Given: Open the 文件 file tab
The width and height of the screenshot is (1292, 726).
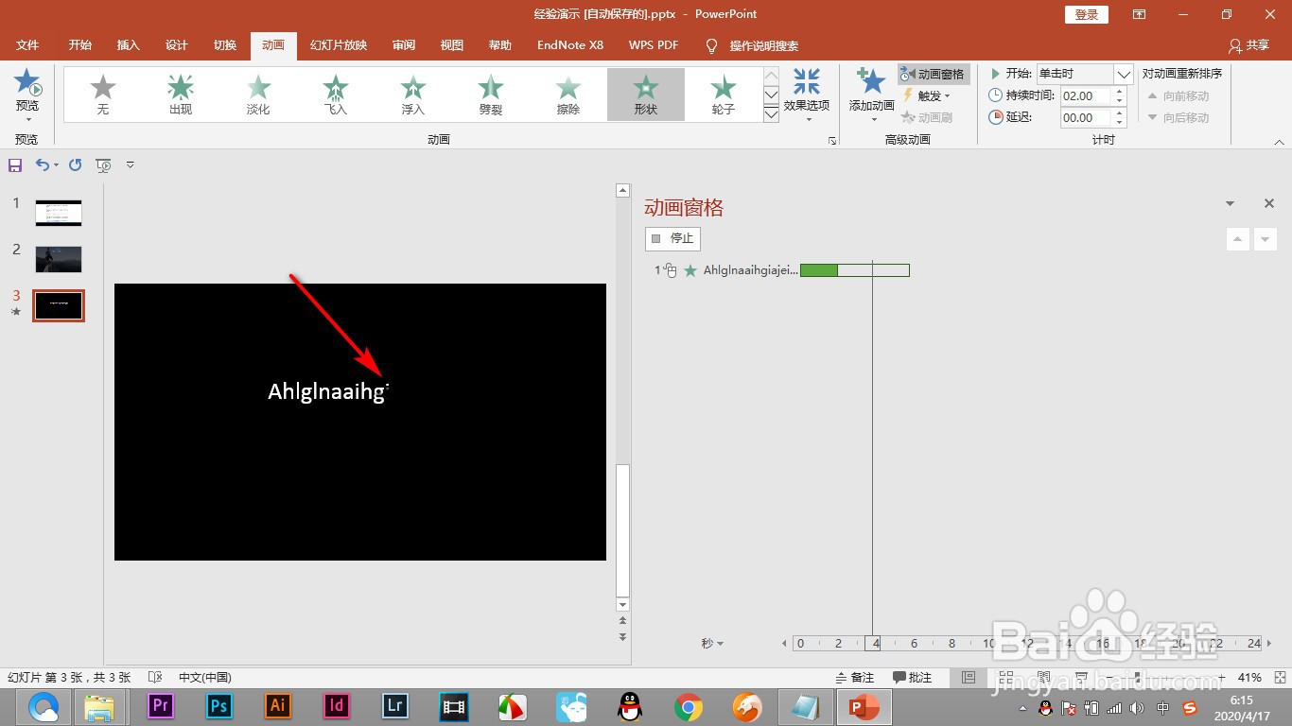Looking at the screenshot, I should point(27,45).
